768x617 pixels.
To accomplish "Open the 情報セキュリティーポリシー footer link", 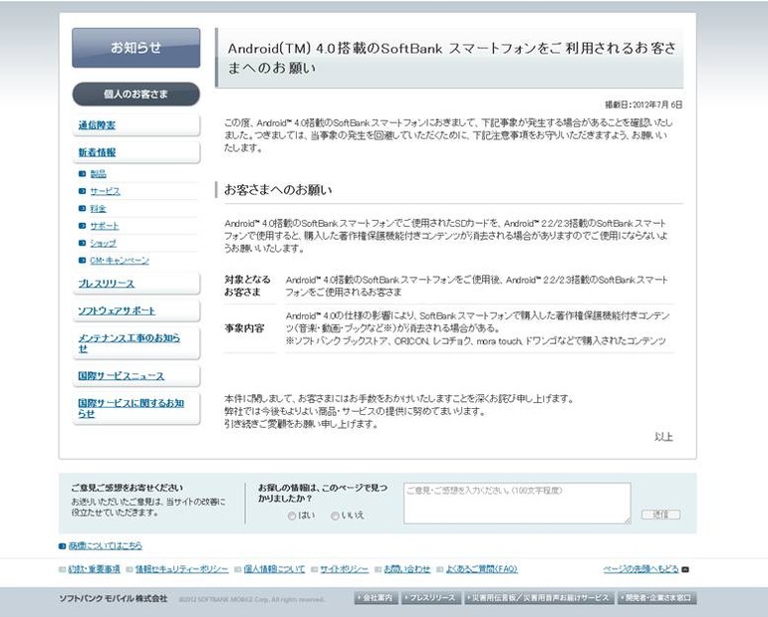I will pyautogui.click(x=181, y=569).
